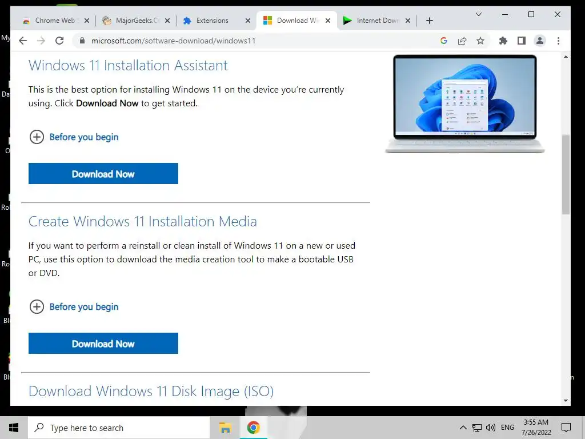
Task: Open the tab search chevron in the title bar
Action: pos(479,14)
